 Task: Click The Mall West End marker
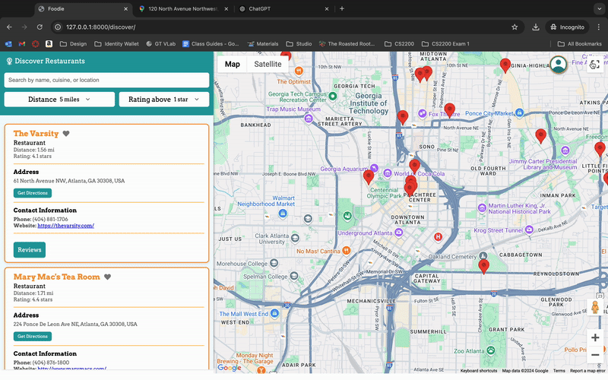click(x=274, y=313)
